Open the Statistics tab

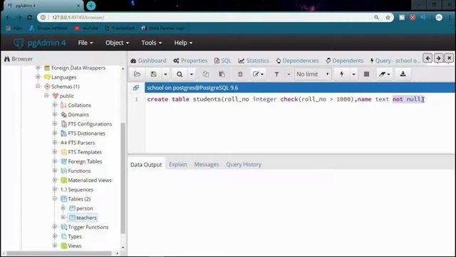254,61
